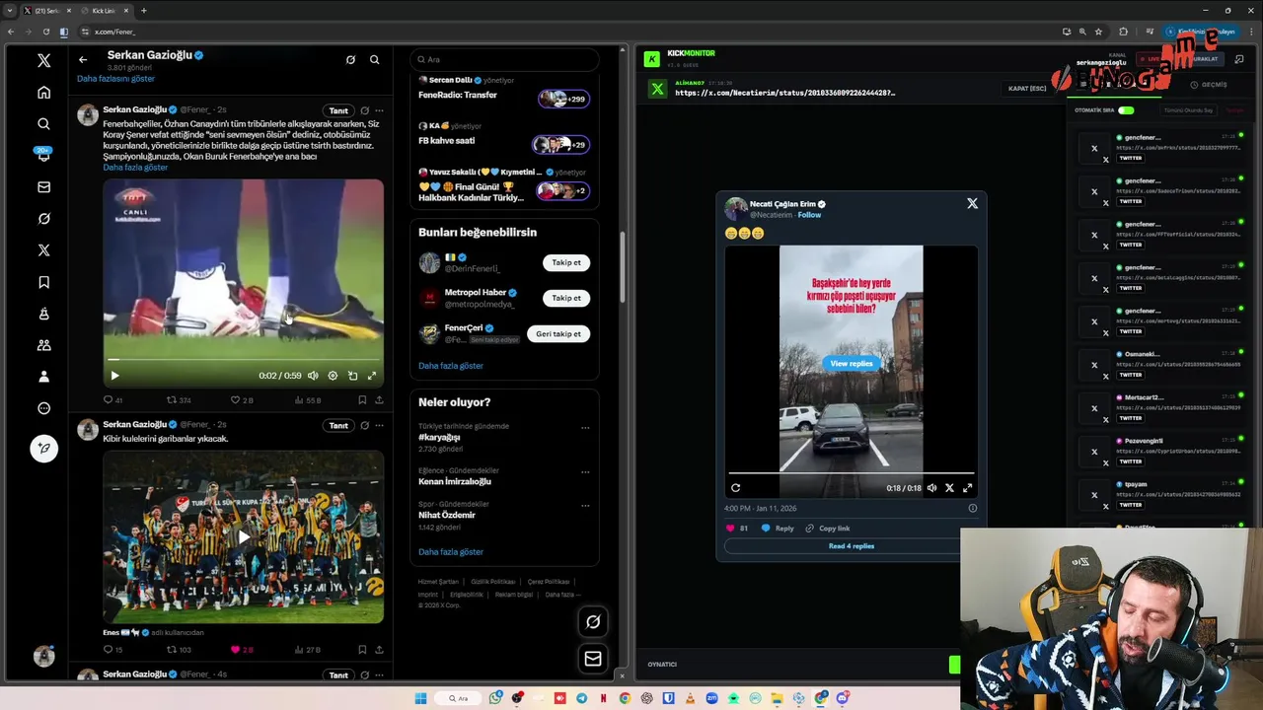Open options for #karyağışı trend
Image resolution: width=1263 pixels, height=710 pixels.
pos(585,428)
